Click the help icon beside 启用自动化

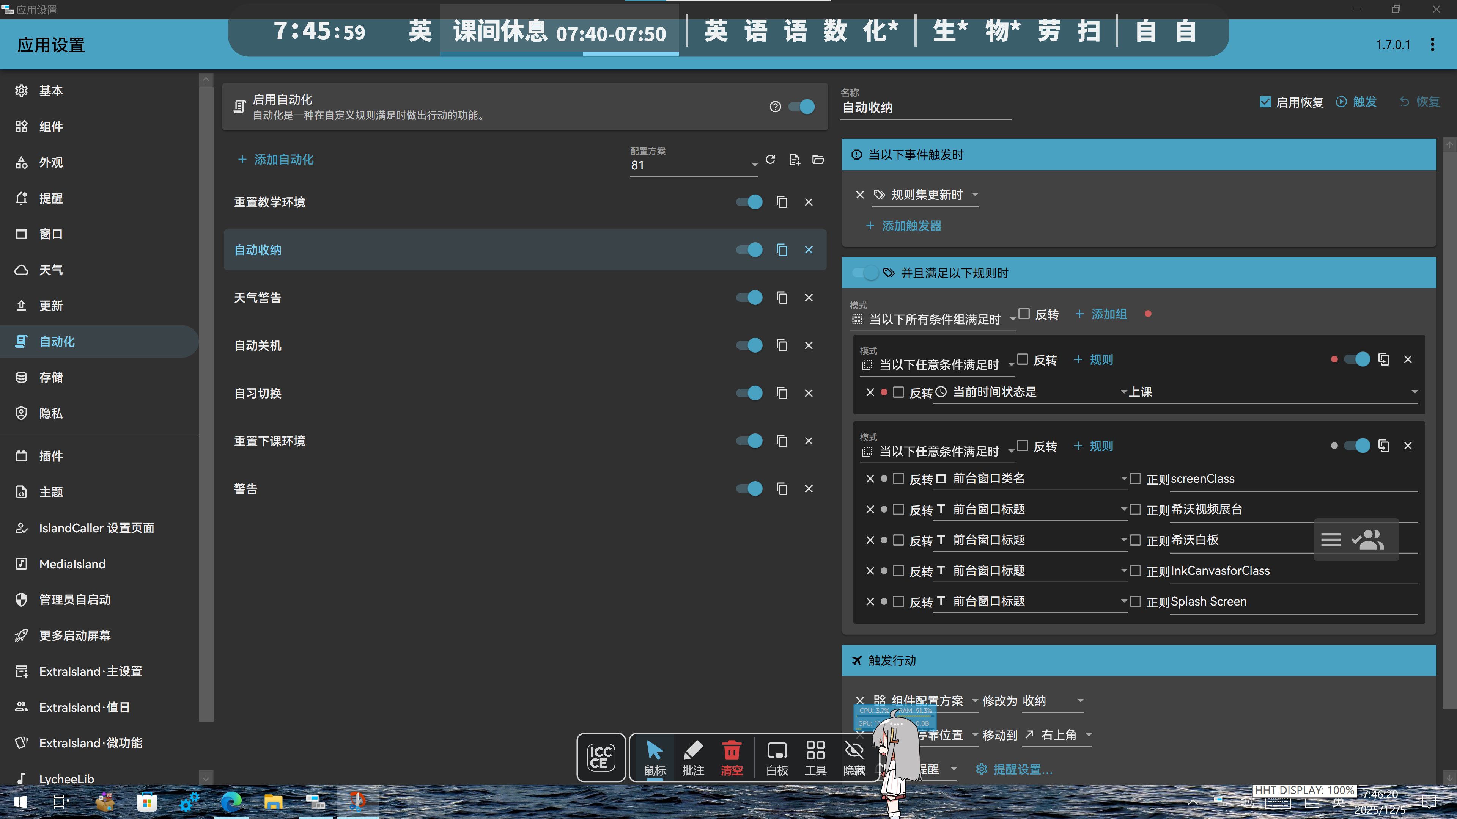point(775,106)
